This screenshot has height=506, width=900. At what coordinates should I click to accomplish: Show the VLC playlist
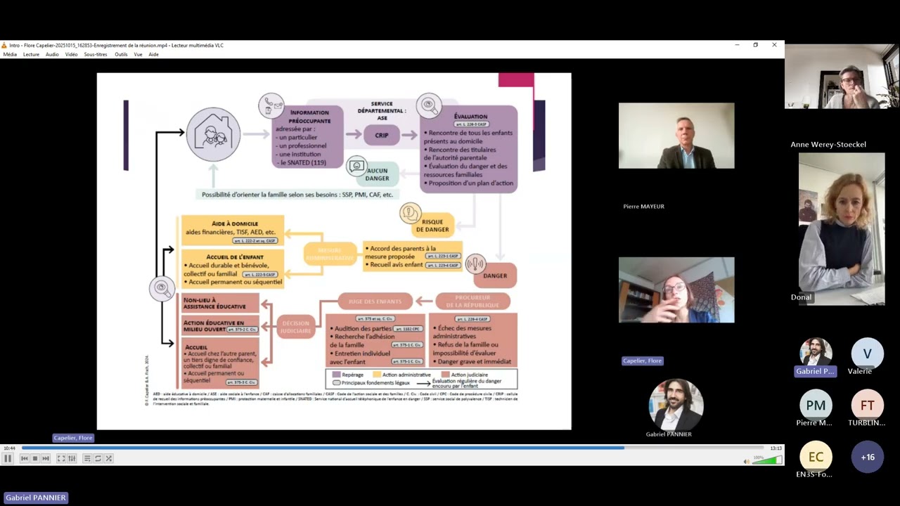click(x=87, y=458)
